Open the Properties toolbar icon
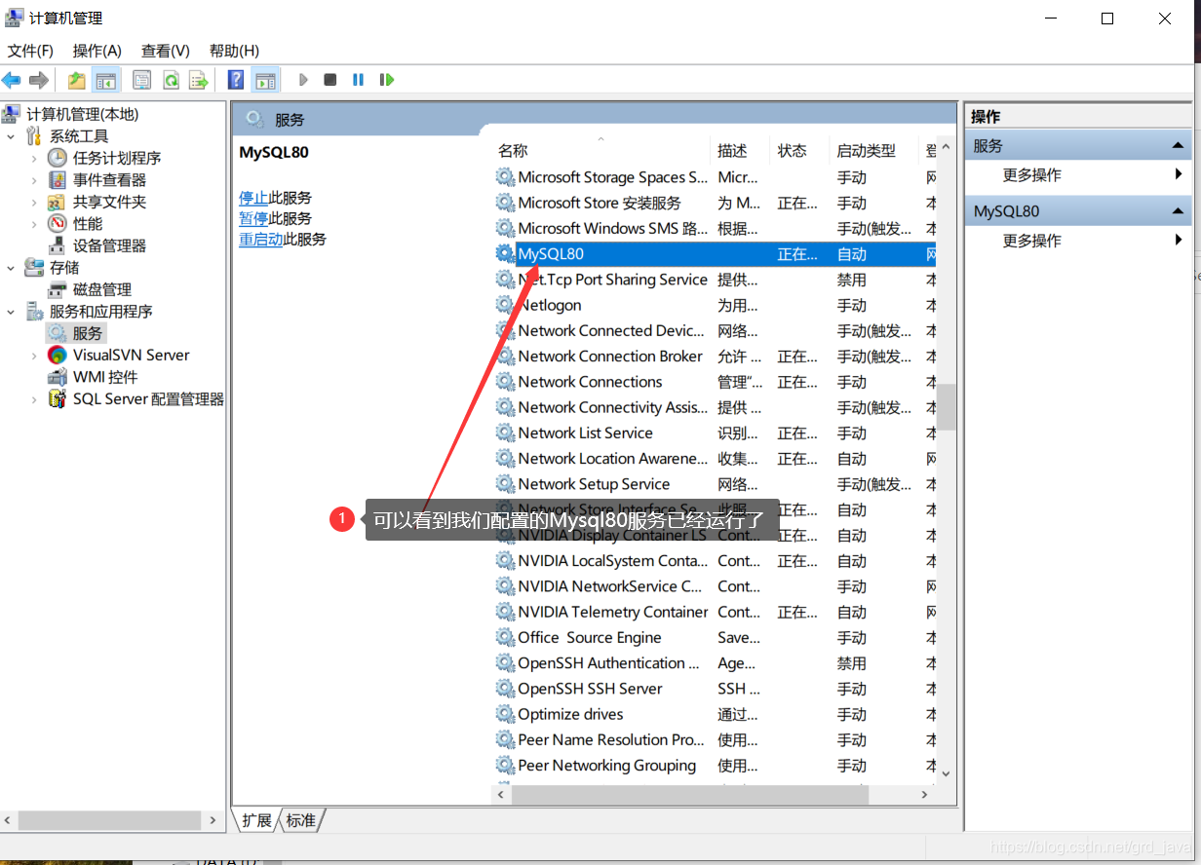1201x865 pixels. (x=142, y=80)
